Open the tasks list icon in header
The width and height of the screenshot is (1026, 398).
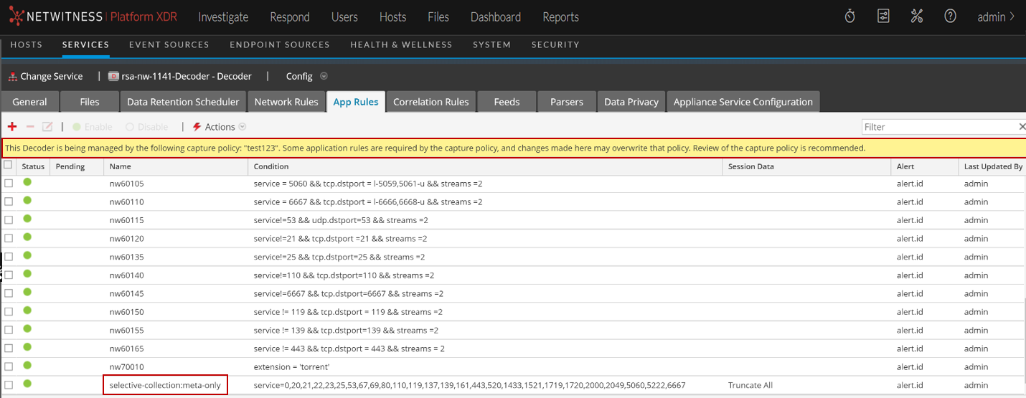pos(883,16)
